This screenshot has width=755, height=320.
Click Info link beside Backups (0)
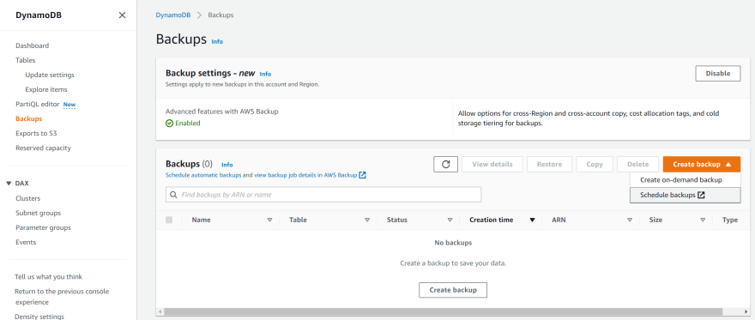227,165
